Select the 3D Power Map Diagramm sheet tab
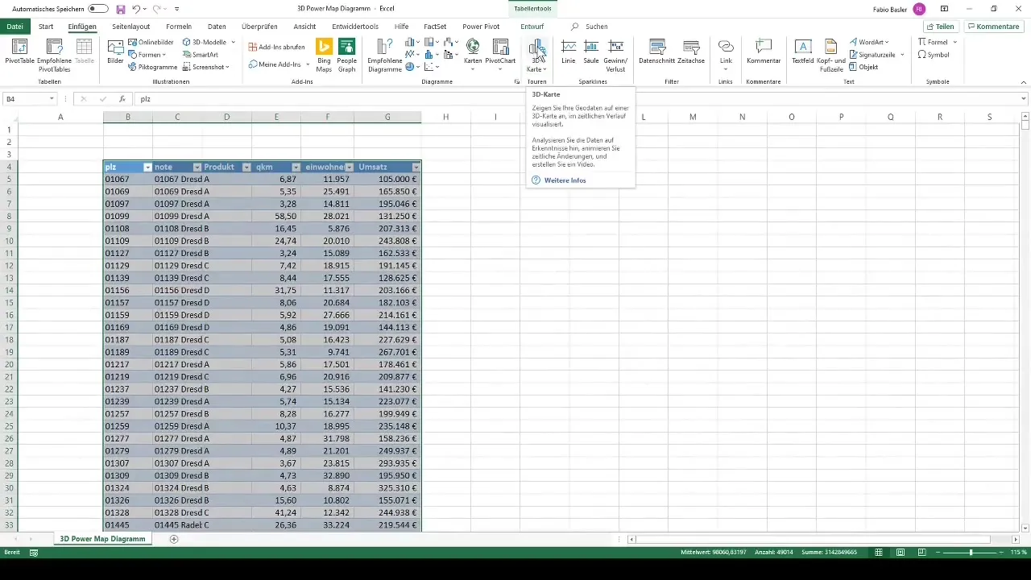The image size is (1031, 580). [x=102, y=539]
